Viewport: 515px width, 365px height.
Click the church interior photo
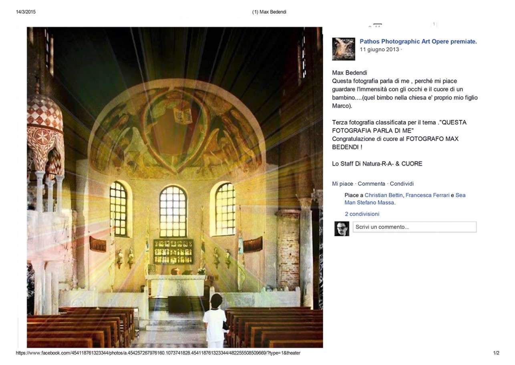click(175, 187)
